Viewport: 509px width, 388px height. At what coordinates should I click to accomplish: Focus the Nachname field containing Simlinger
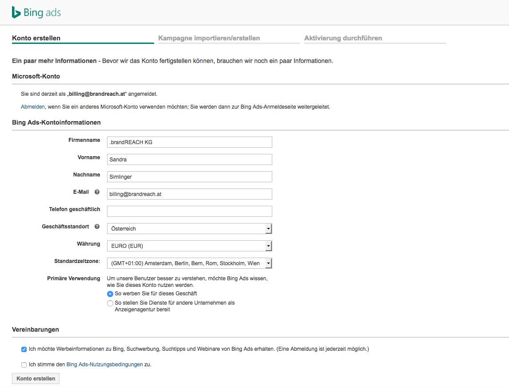190,176
